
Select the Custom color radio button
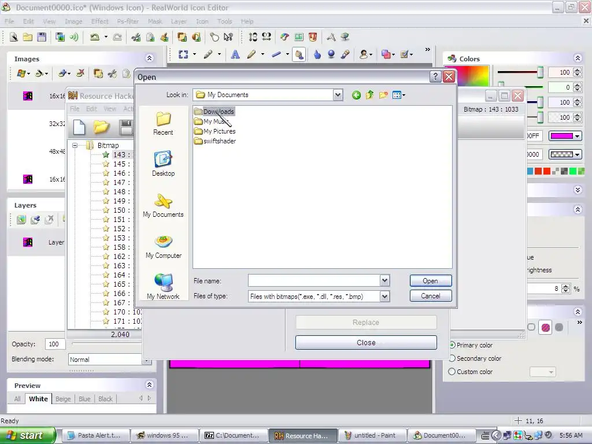[x=452, y=372]
